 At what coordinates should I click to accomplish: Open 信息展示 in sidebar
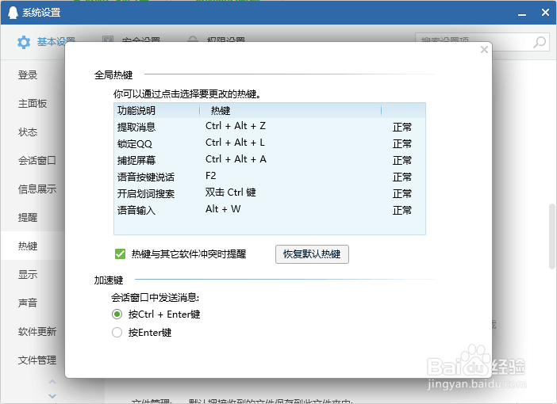coord(37,189)
